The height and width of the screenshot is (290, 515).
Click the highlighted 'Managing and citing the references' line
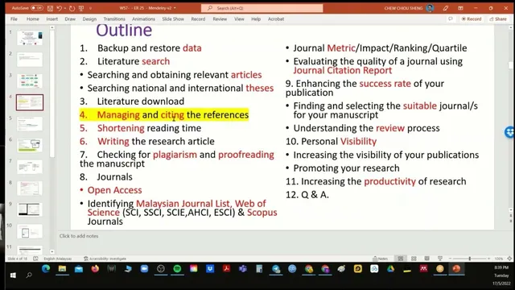[164, 114]
